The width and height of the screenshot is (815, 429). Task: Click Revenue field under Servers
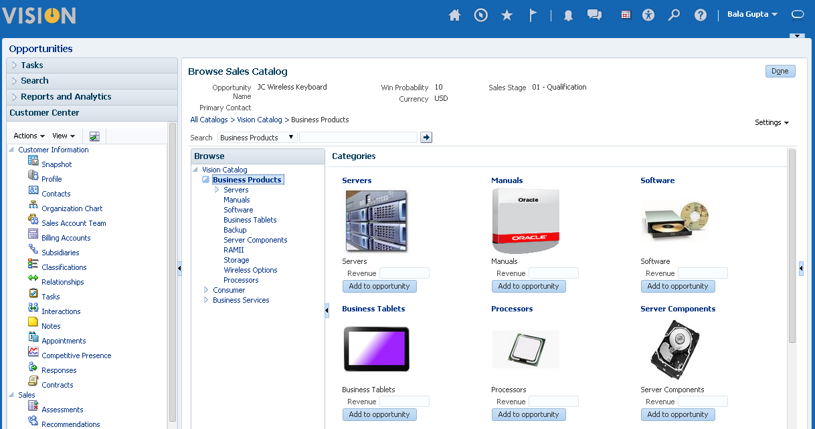404,273
